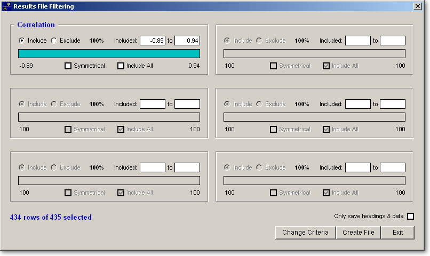Click the Correlation lower bound field showing -0.89
The image size is (430, 256).
tap(152, 41)
